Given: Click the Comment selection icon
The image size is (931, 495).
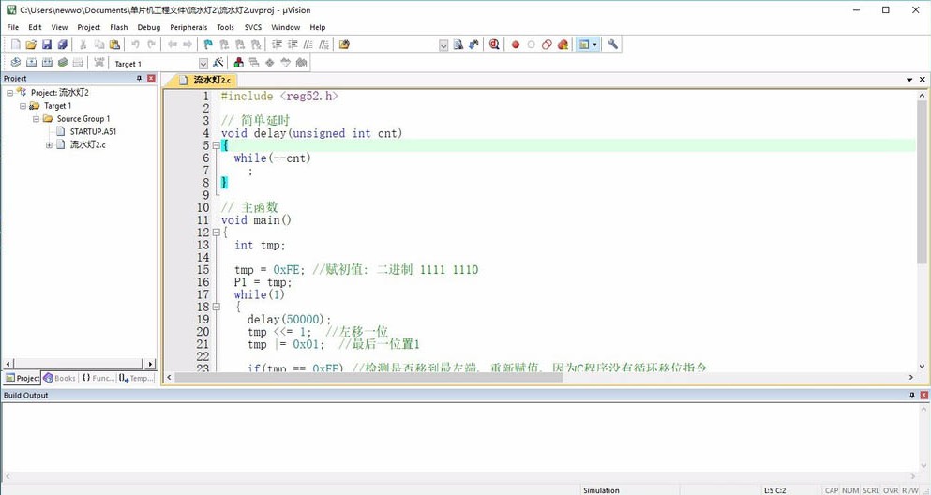Looking at the screenshot, I should [x=308, y=44].
